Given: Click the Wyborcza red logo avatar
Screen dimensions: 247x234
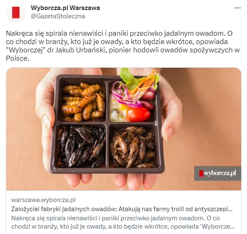Looking at the screenshot, I should click(x=16, y=12).
